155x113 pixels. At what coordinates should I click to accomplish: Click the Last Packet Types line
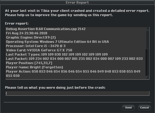[57, 54]
